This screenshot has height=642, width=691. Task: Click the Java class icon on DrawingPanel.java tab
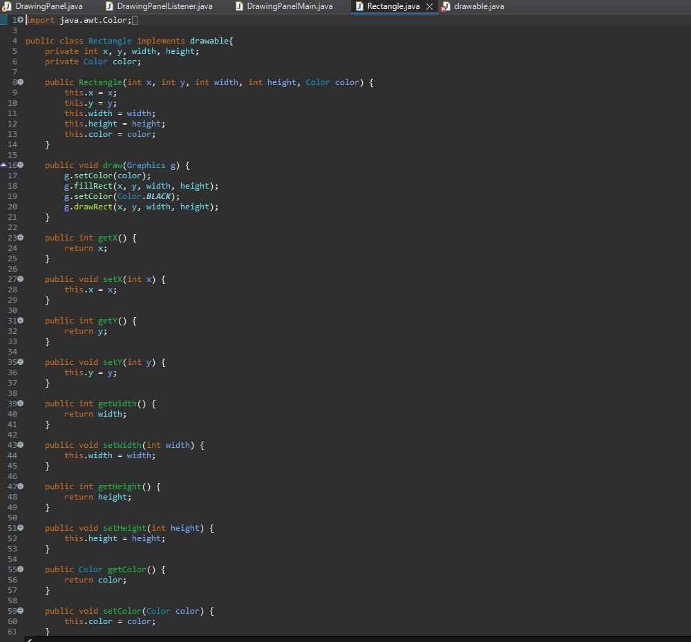(x=6, y=6)
